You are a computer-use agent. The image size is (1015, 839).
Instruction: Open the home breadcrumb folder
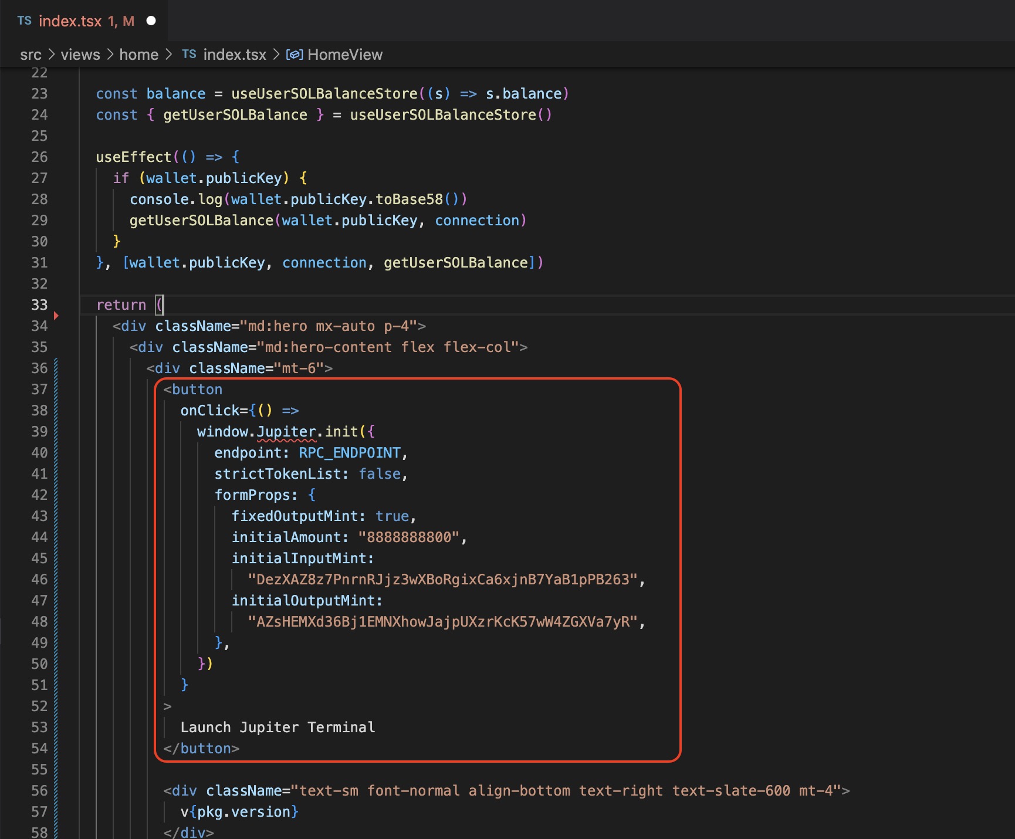click(138, 55)
